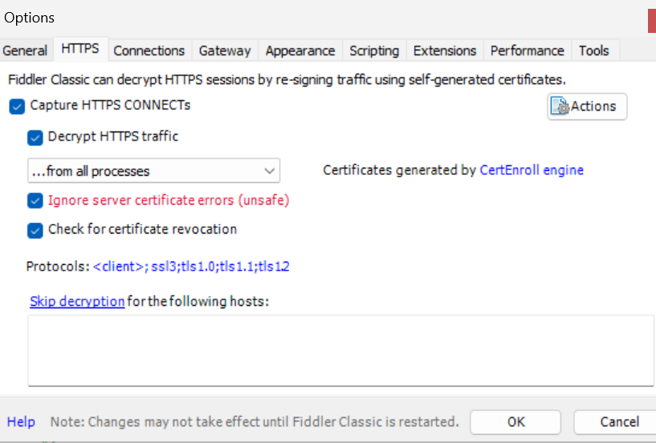Open the Help link
Viewport: 656px width, 443px height.
[x=21, y=421]
